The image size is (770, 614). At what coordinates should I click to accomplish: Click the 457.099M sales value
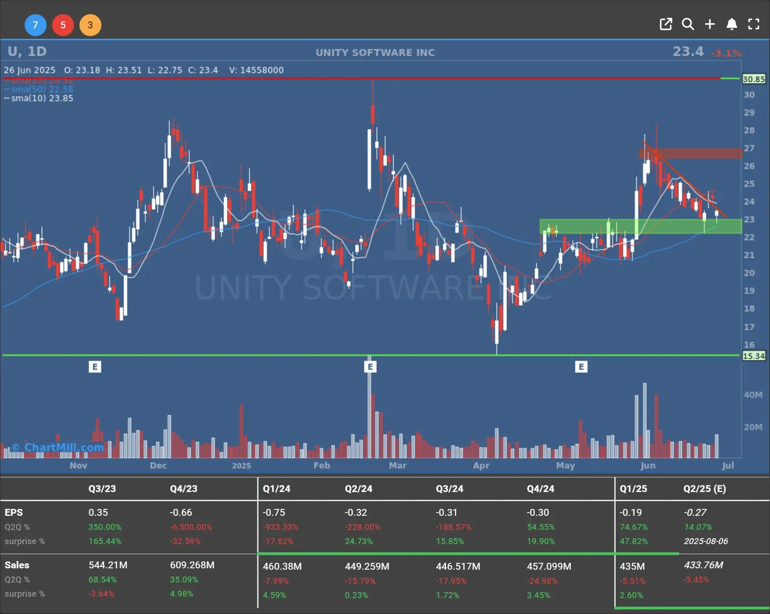(x=549, y=566)
